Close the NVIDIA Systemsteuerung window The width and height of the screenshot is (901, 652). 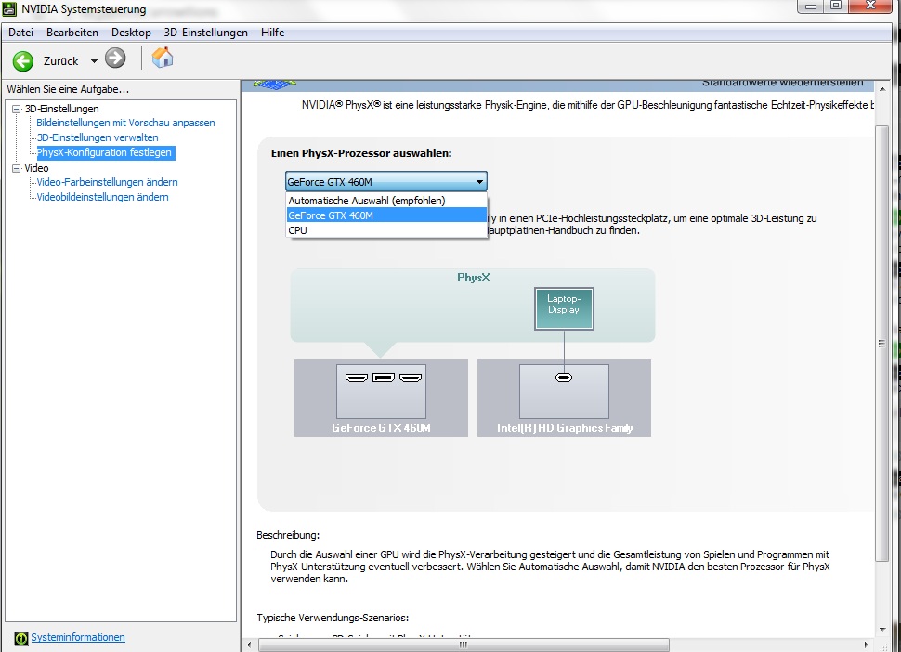pyautogui.click(x=870, y=6)
